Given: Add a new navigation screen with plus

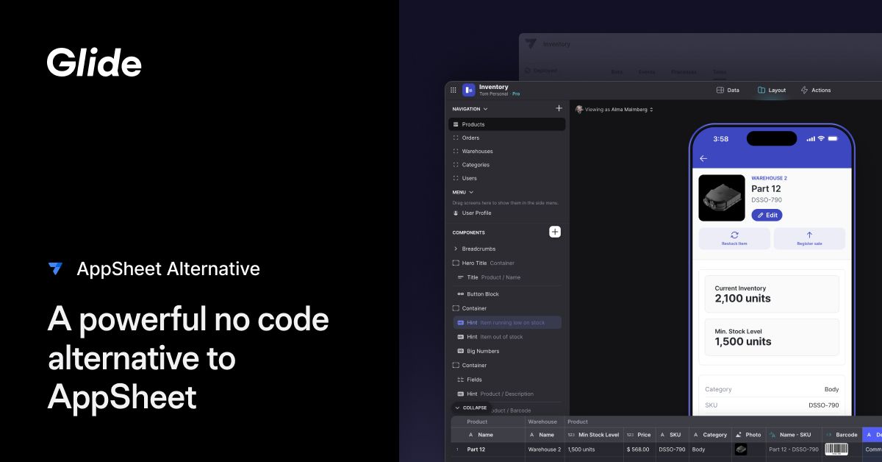Looking at the screenshot, I should click(559, 108).
